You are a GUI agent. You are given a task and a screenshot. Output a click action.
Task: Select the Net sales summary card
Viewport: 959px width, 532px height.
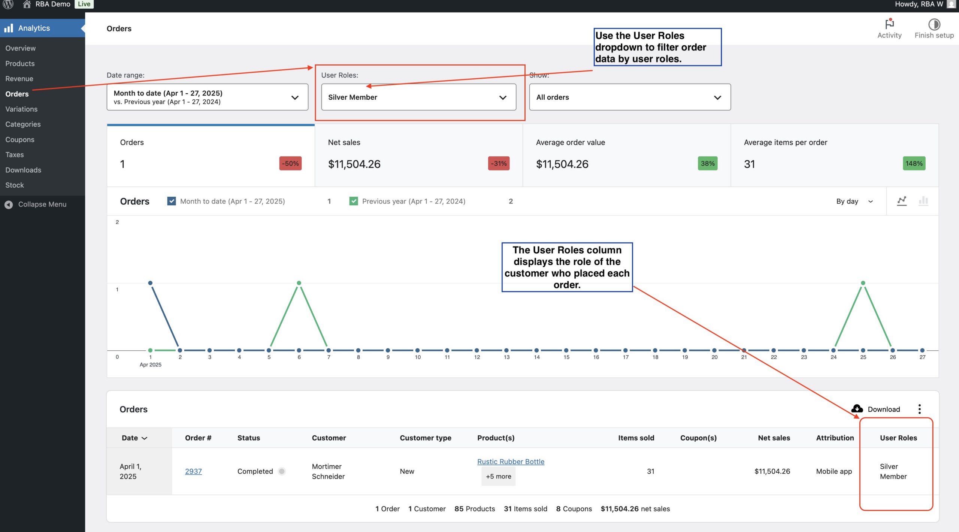[x=418, y=155]
